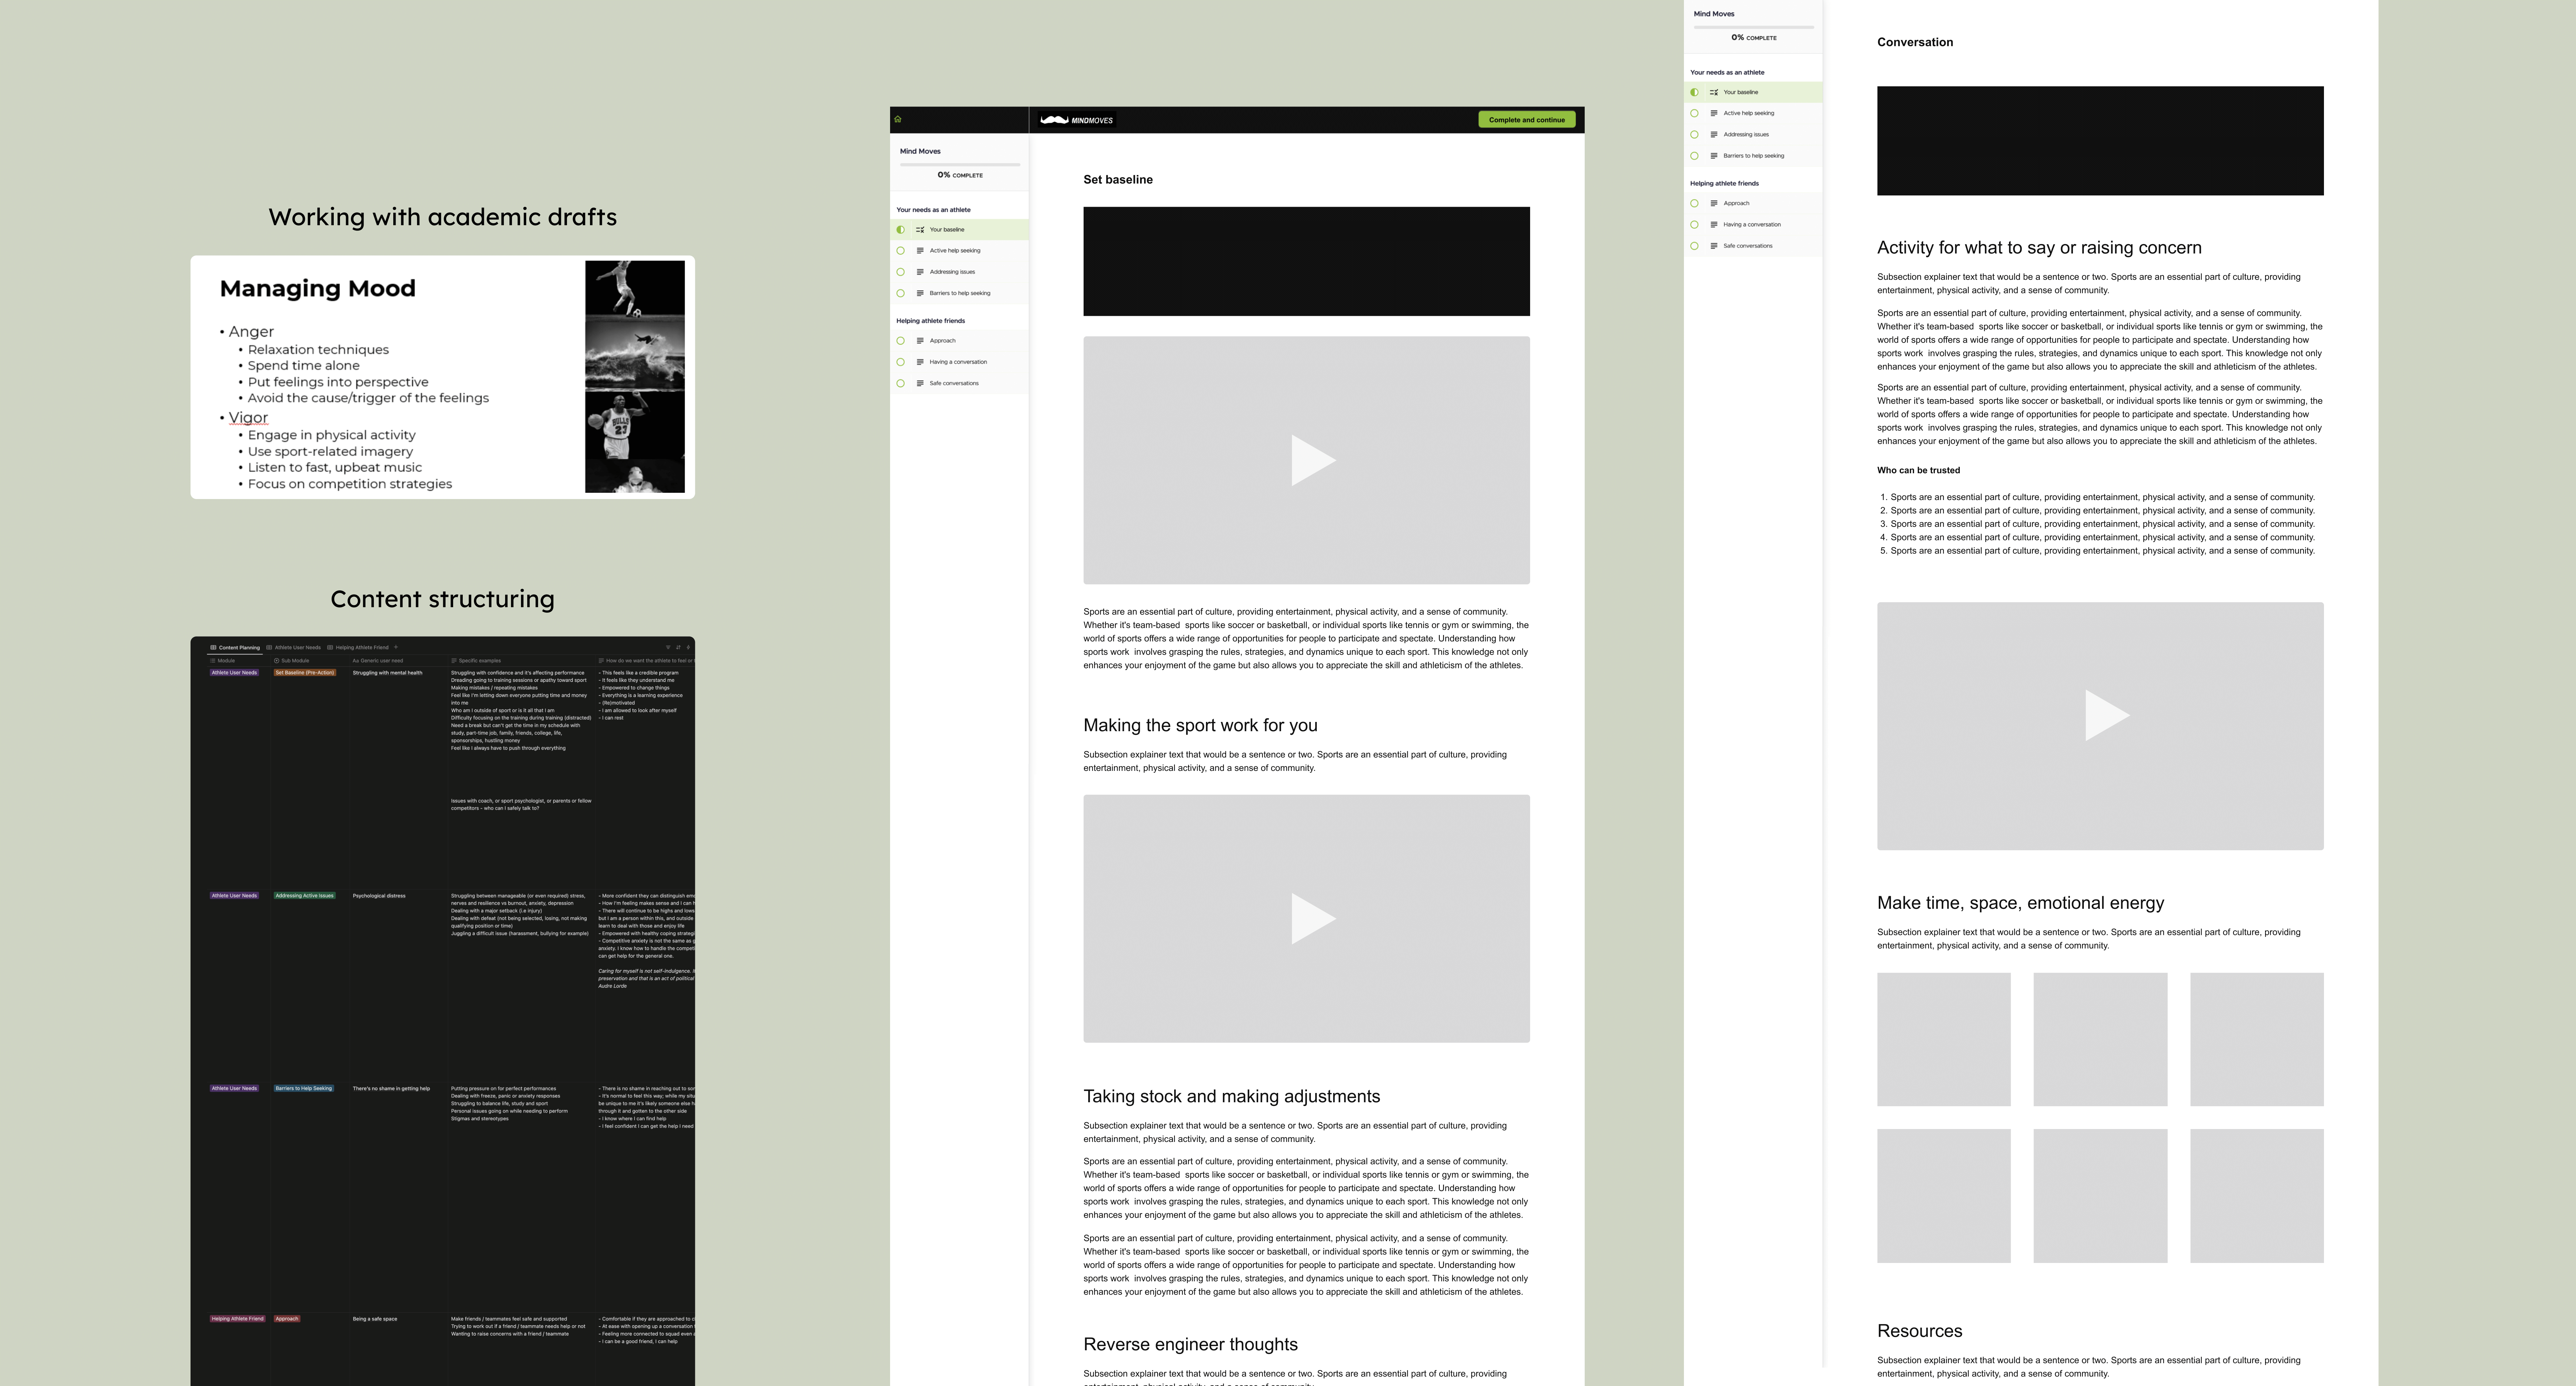
Task: Click the Managing Mood slide thumbnail
Action: tap(443, 377)
